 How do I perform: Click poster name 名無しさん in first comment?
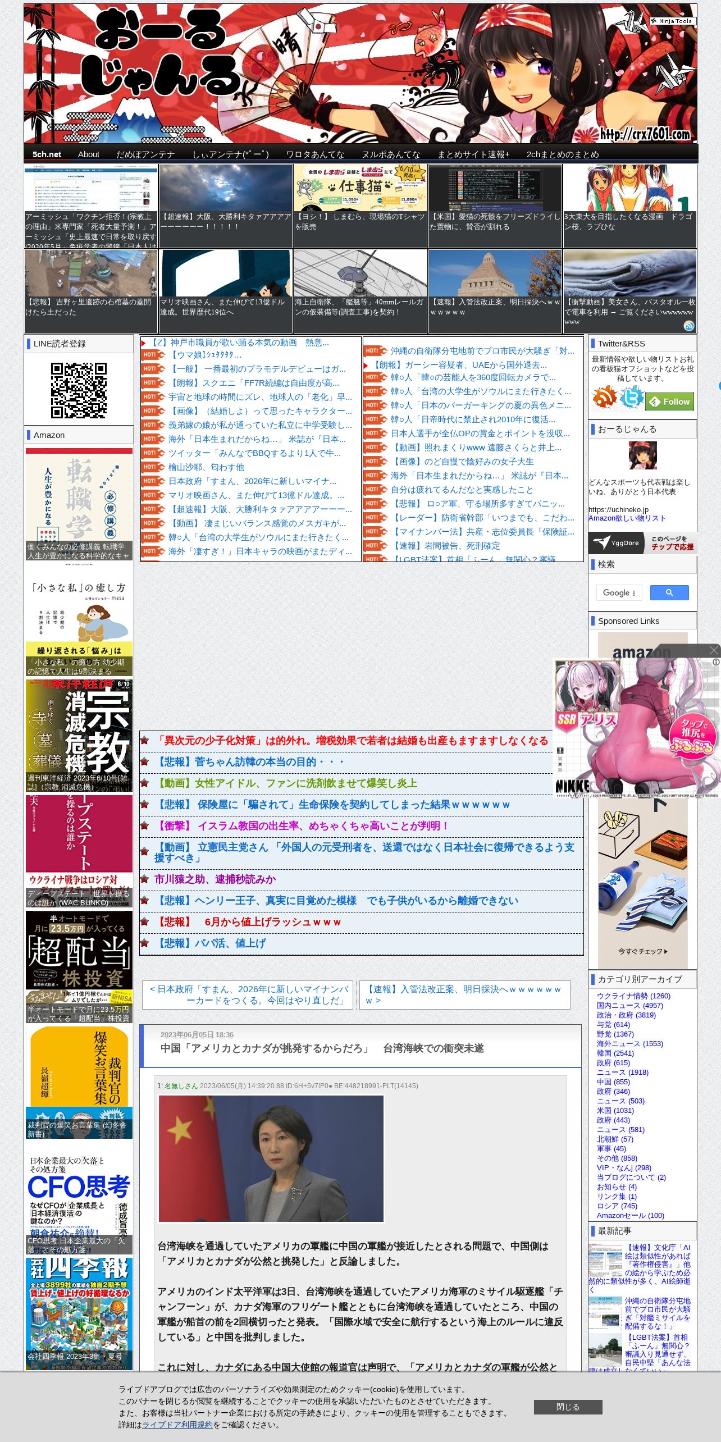tap(181, 1085)
